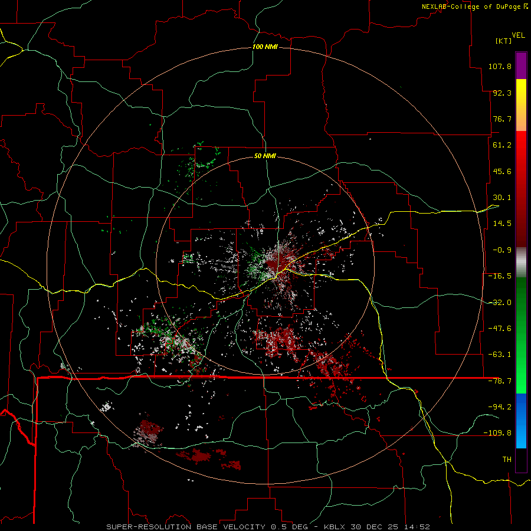The image size is (531, 531).
Task: Click the purple segment of color bar
Action: tap(521, 65)
